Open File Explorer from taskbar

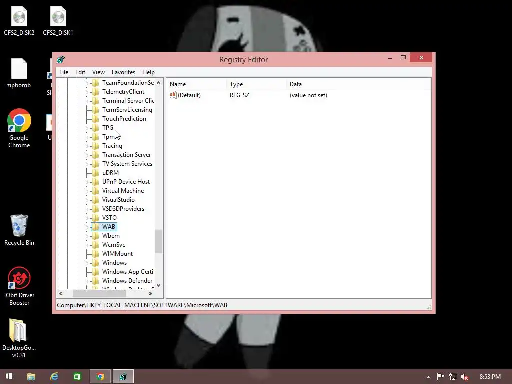tap(31, 376)
